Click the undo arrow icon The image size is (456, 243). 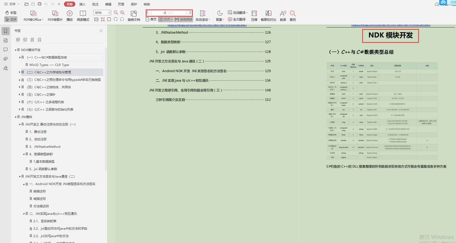pyautogui.click(x=46, y=4)
